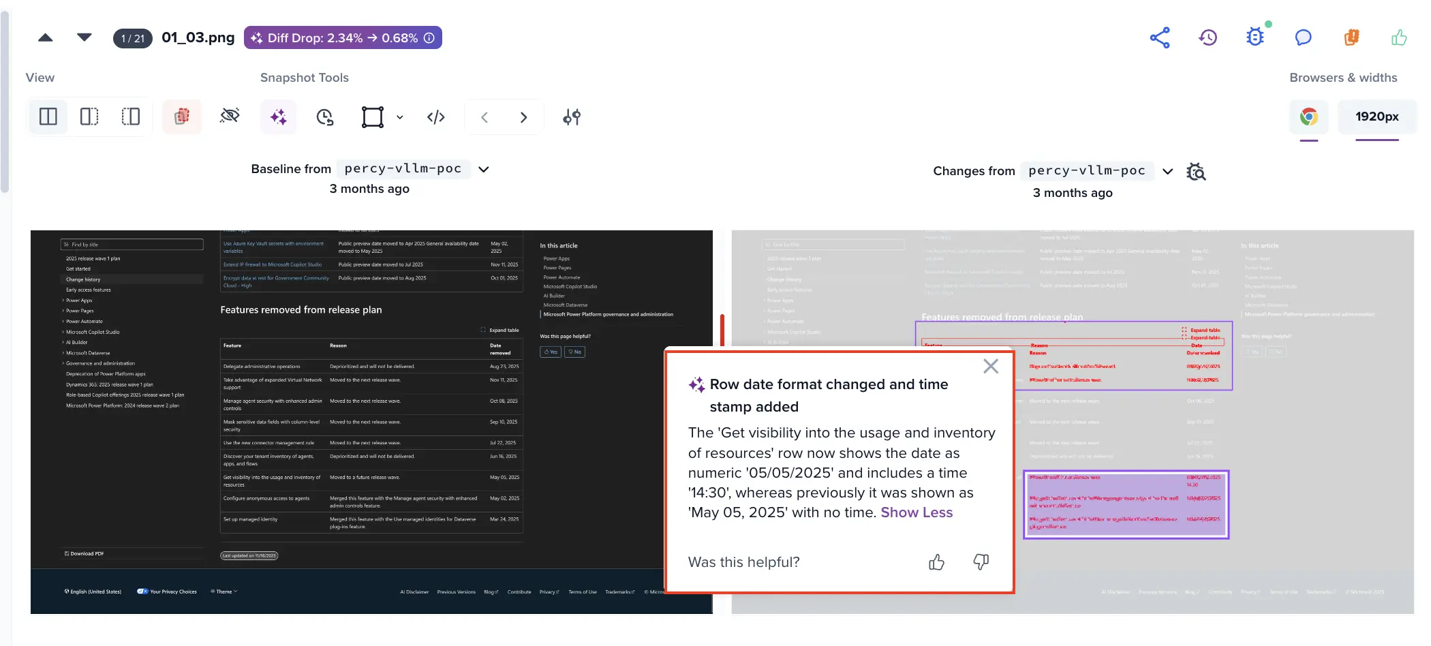Image resolution: width=1431 pixels, height=646 pixels.
Task: Open the AI snapshot summary tool
Action: point(278,117)
